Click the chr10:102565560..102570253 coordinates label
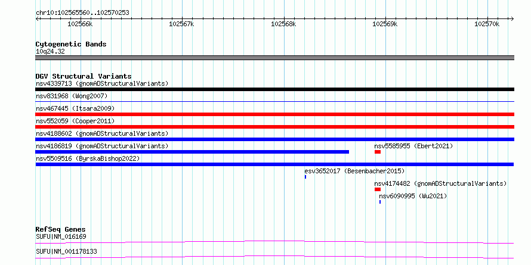The width and height of the screenshot is (531, 265). tap(82, 13)
